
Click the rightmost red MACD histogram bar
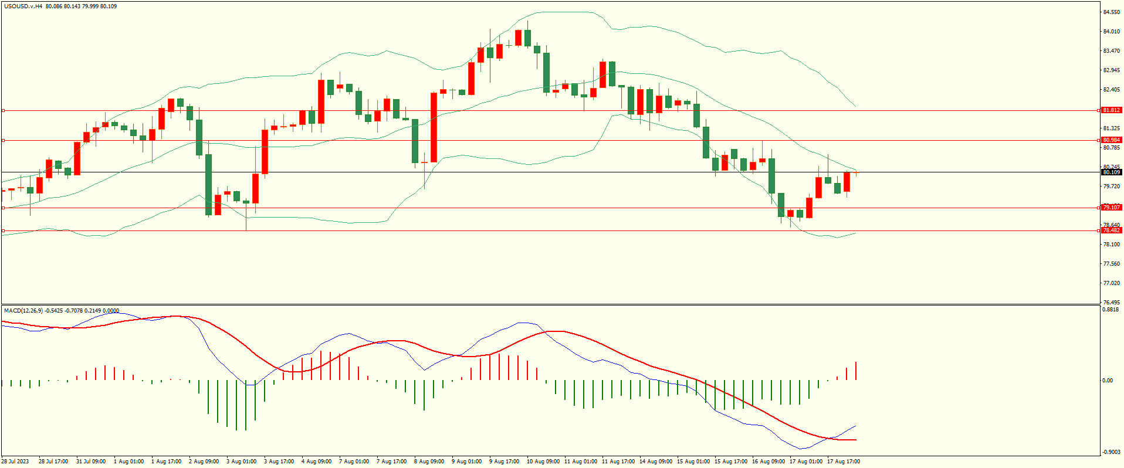tap(856, 371)
